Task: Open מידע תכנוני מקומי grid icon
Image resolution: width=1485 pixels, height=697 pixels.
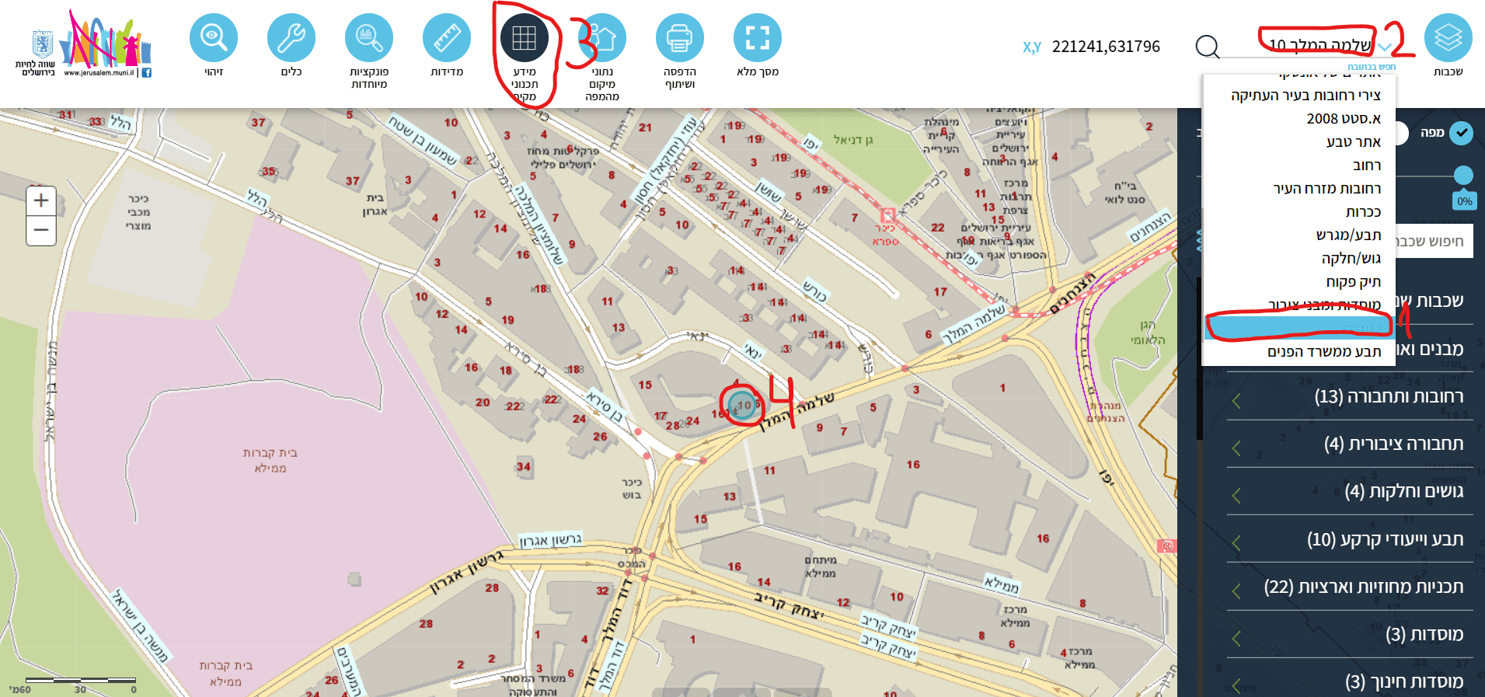Action: (x=525, y=37)
